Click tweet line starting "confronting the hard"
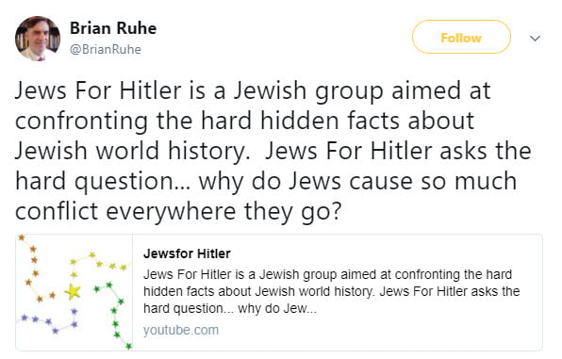This screenshot has width=562, height=359. (245, 122)
